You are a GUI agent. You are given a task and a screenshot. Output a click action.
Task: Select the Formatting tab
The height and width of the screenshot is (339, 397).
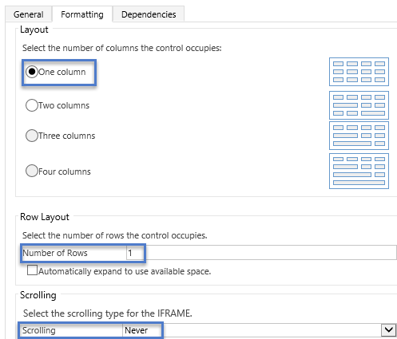tap(82, 14)
